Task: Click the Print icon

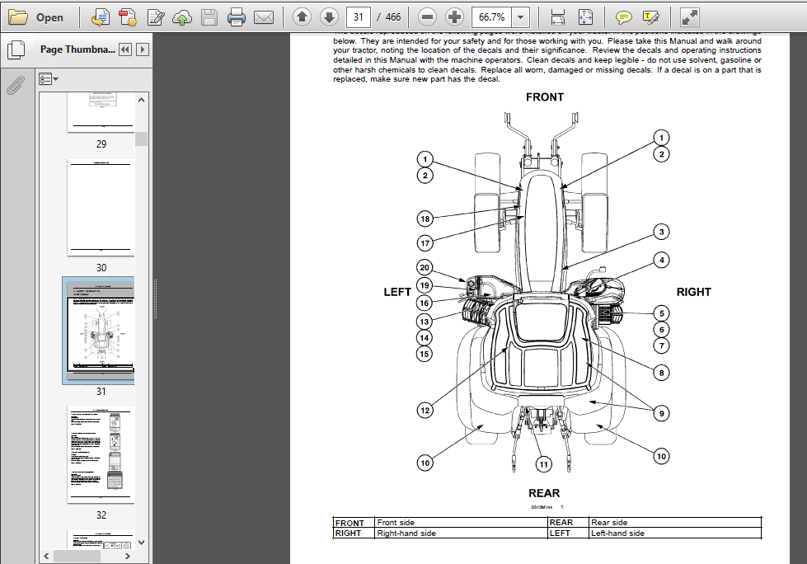Action: (x=237, y=17)
